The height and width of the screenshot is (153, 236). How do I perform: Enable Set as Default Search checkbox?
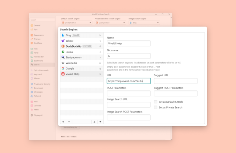pos(156,102)
